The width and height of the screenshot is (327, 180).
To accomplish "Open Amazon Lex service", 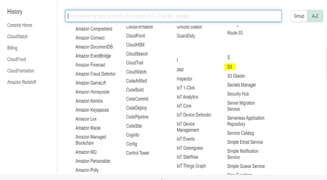I will click(x=86, y=119).
